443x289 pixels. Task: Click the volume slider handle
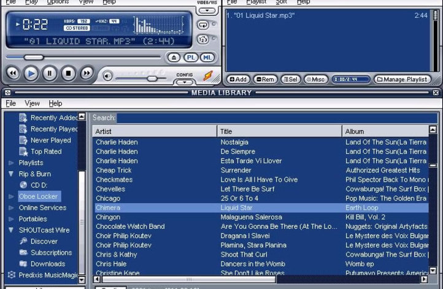point(152,78)
